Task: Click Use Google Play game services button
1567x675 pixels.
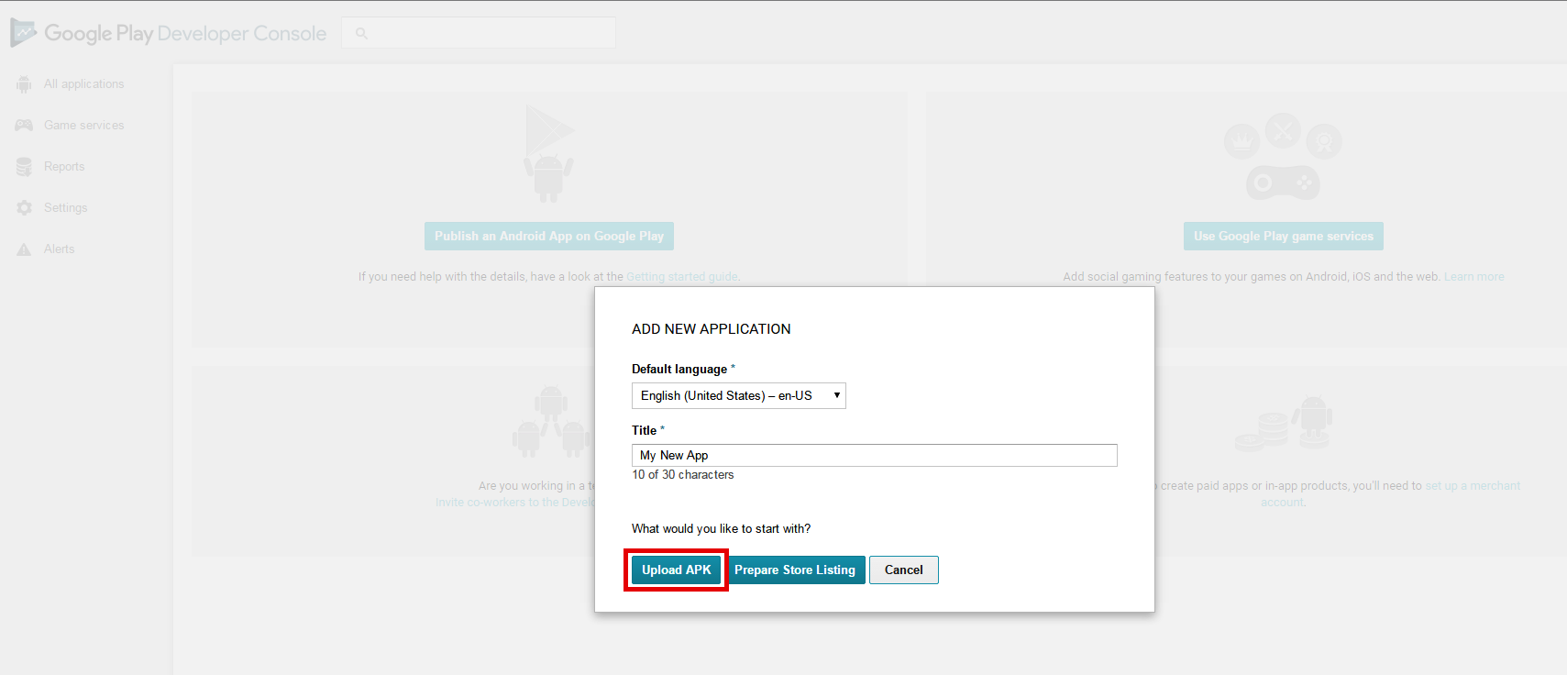Action: coord(1283,236)
